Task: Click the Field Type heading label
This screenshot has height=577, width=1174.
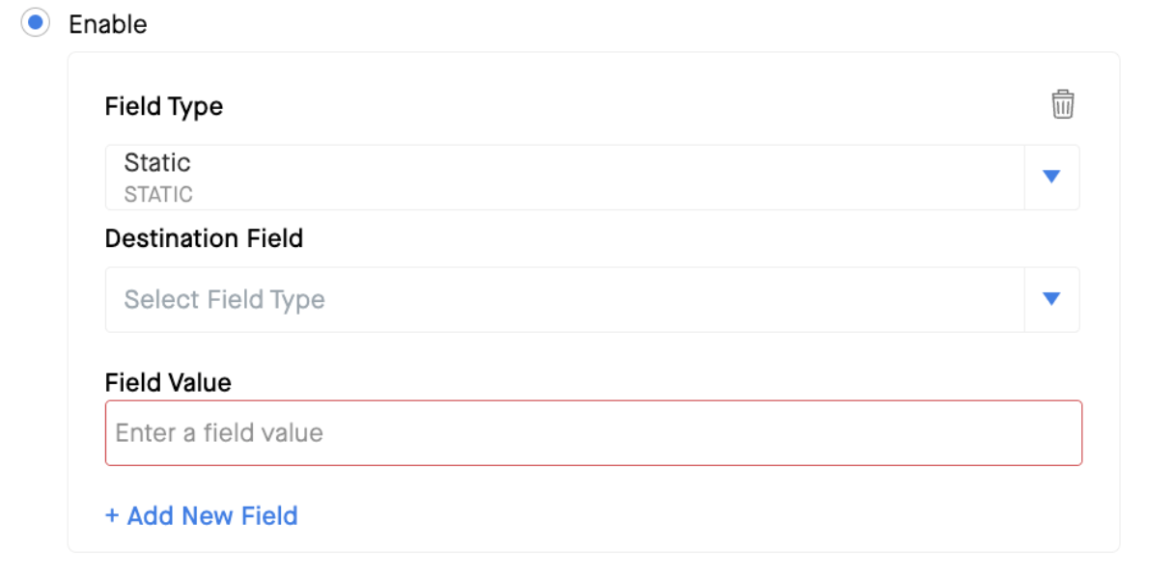Action: (164, 106)
